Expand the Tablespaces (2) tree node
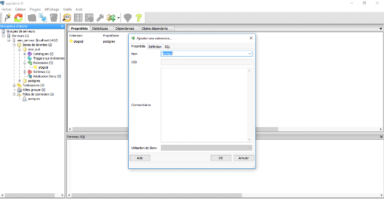Image resolution: width=384 pixels, height=199 pixels. [x=14, y=85]
